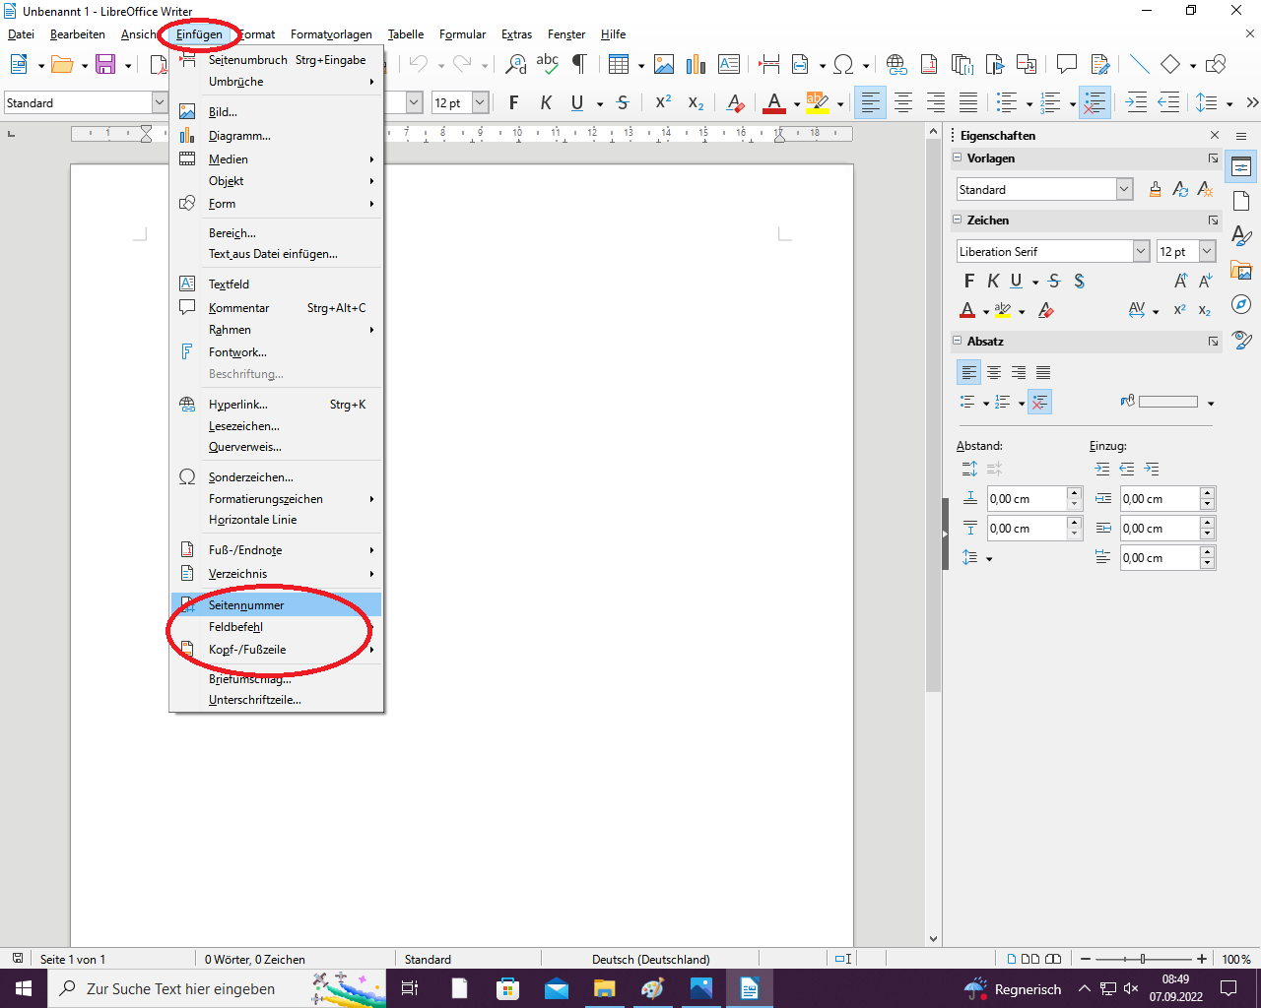
Task: Insert a chart from the toolbar
Action: [x=697, y=65]
